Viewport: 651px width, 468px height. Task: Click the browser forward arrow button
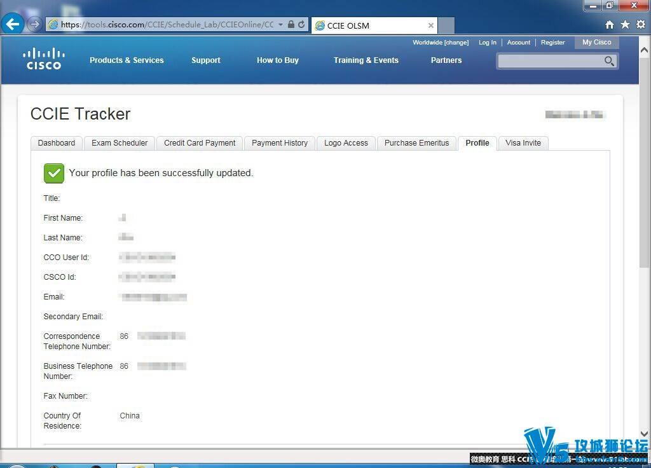[35, 25]
